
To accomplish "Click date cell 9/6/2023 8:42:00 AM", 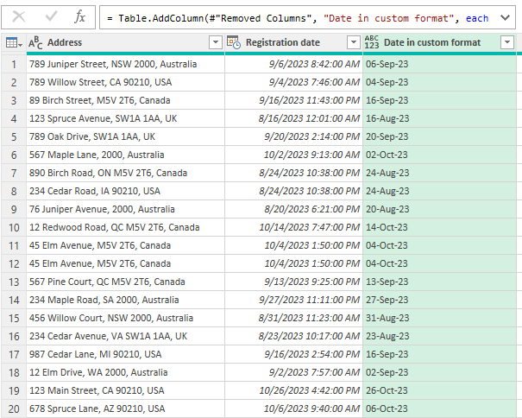I will 294,64.
